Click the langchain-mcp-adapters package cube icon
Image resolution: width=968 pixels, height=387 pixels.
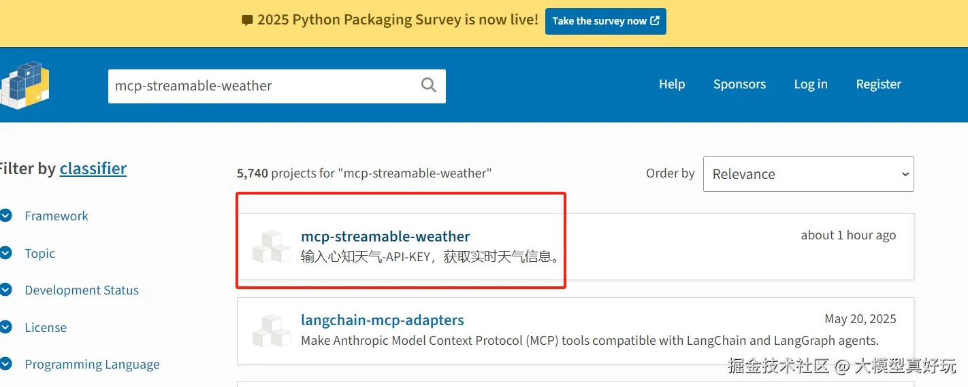tap(272, 330)
